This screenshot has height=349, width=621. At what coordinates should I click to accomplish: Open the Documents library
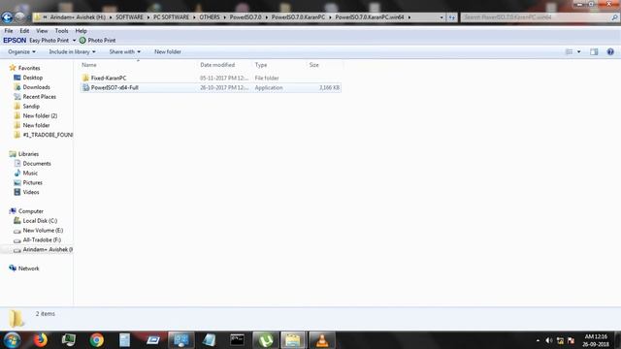tap(37, 164)
